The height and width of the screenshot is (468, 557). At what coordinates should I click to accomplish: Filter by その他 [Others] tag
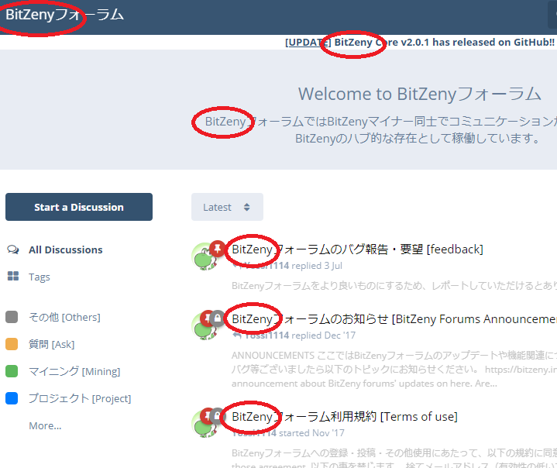pos(64,317)
